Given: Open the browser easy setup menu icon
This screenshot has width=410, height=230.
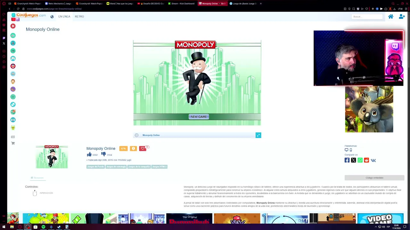Looking at the screenshot, I should tap(406, 9).
